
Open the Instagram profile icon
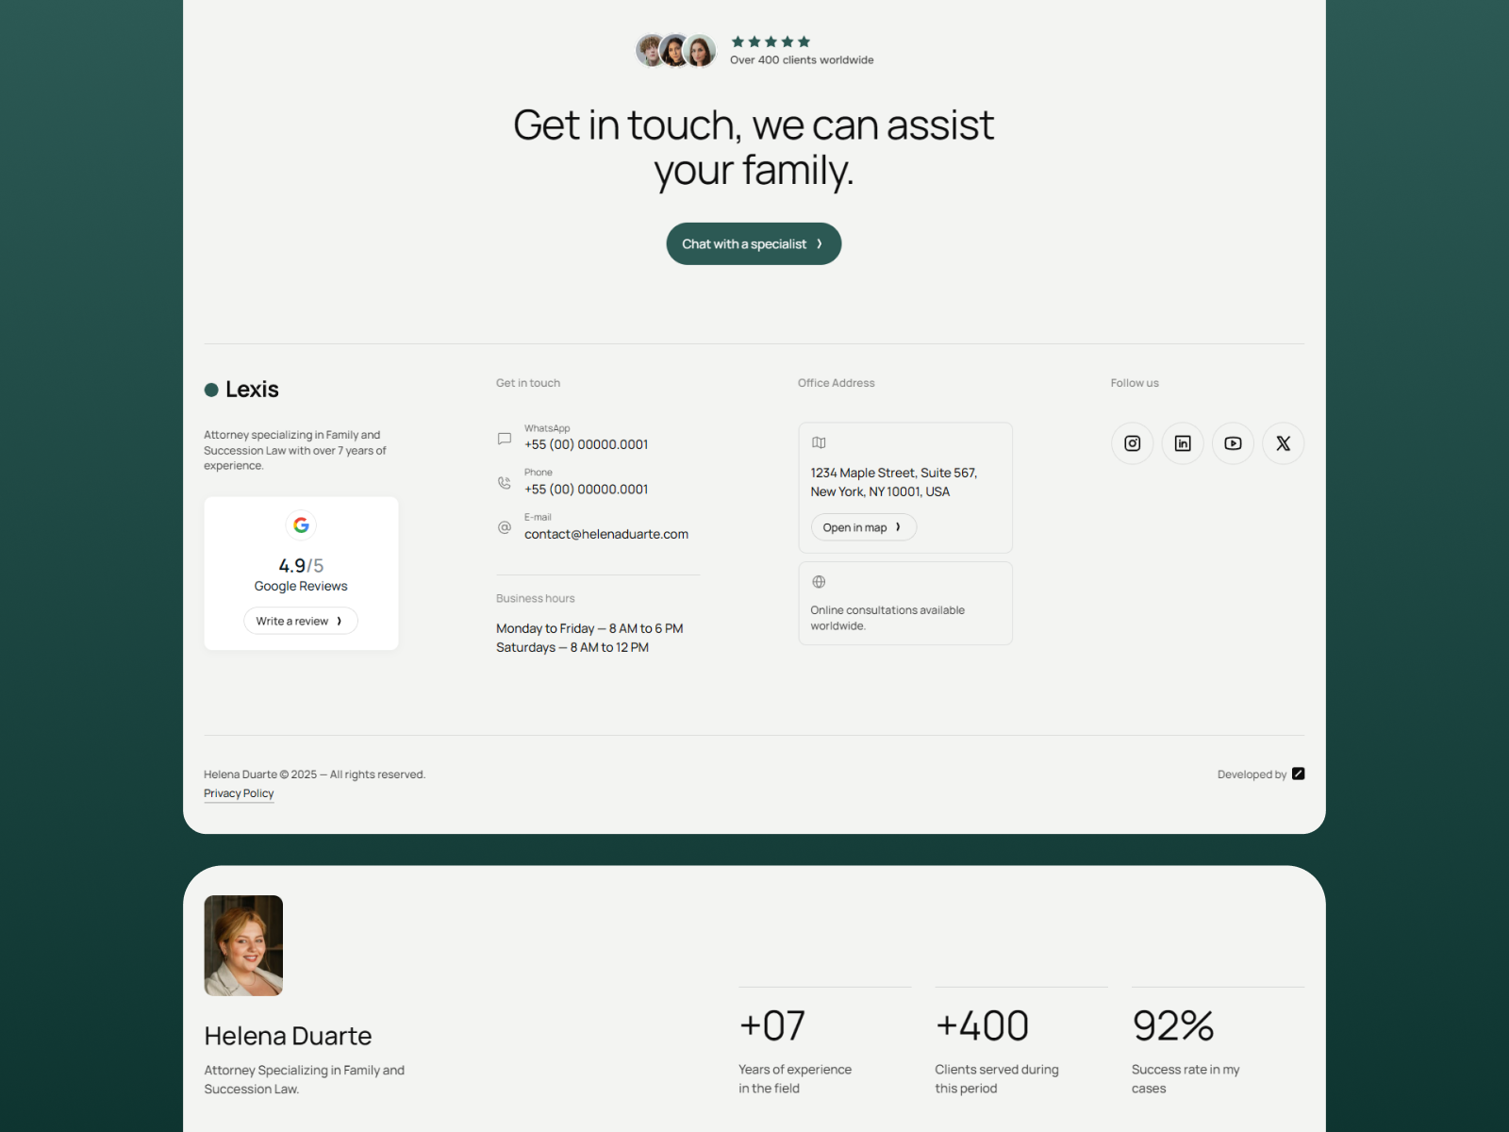(x=1132, y=443)
